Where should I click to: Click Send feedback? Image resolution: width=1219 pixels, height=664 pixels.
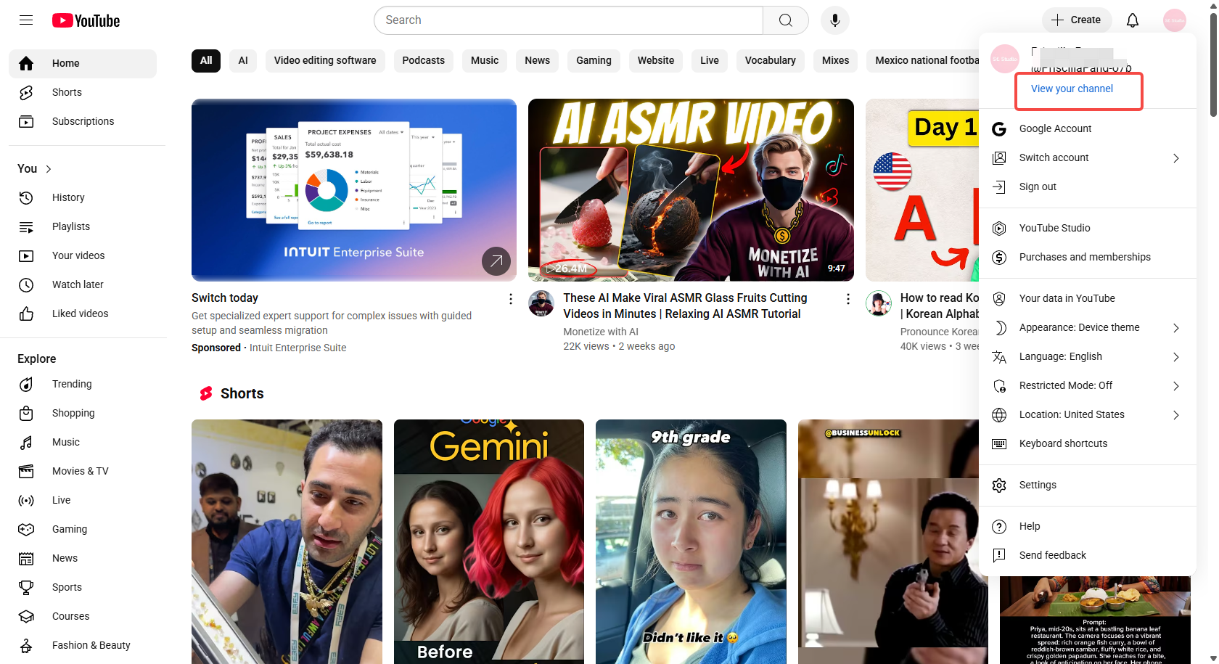pyautogui.click(x=1088, y=555)
